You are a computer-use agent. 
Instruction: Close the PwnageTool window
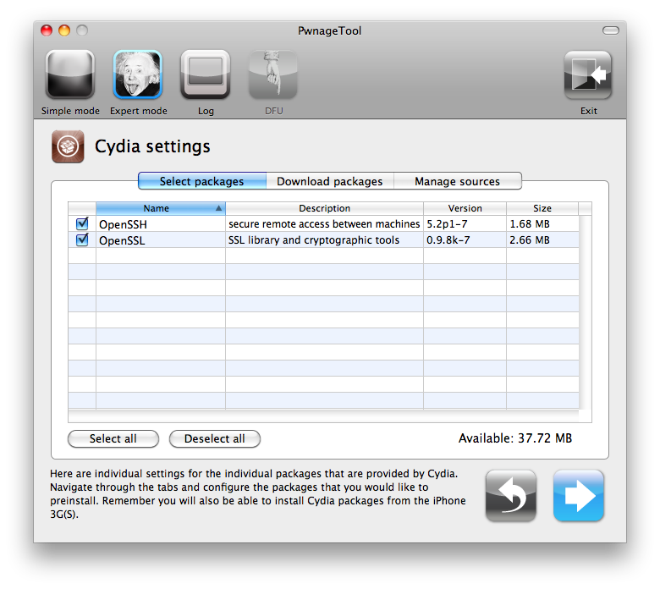coord(47,30)
